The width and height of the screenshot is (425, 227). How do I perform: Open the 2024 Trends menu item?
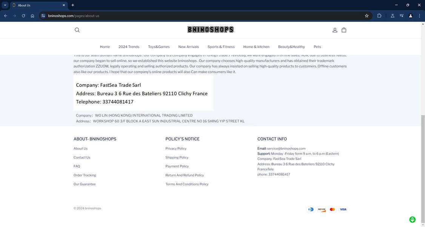point(129,47)
